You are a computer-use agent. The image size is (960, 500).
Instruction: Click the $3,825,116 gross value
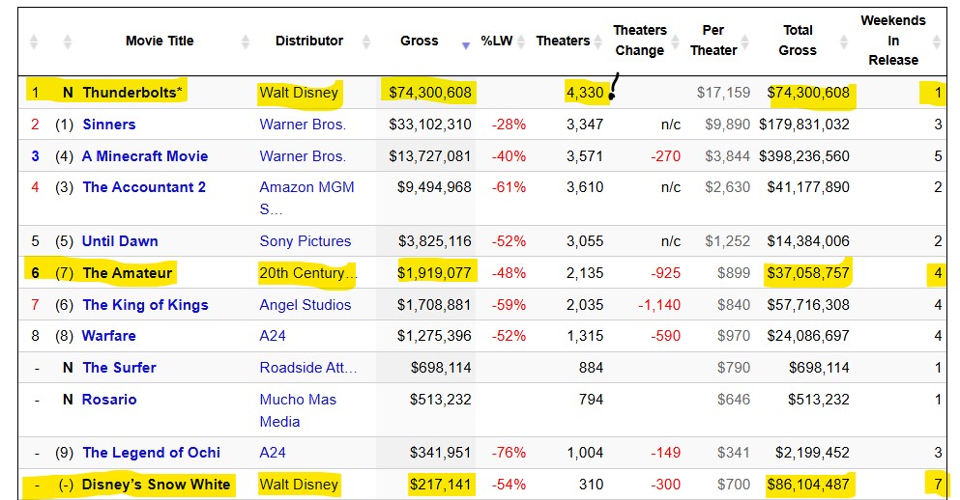tap(435, 241)
